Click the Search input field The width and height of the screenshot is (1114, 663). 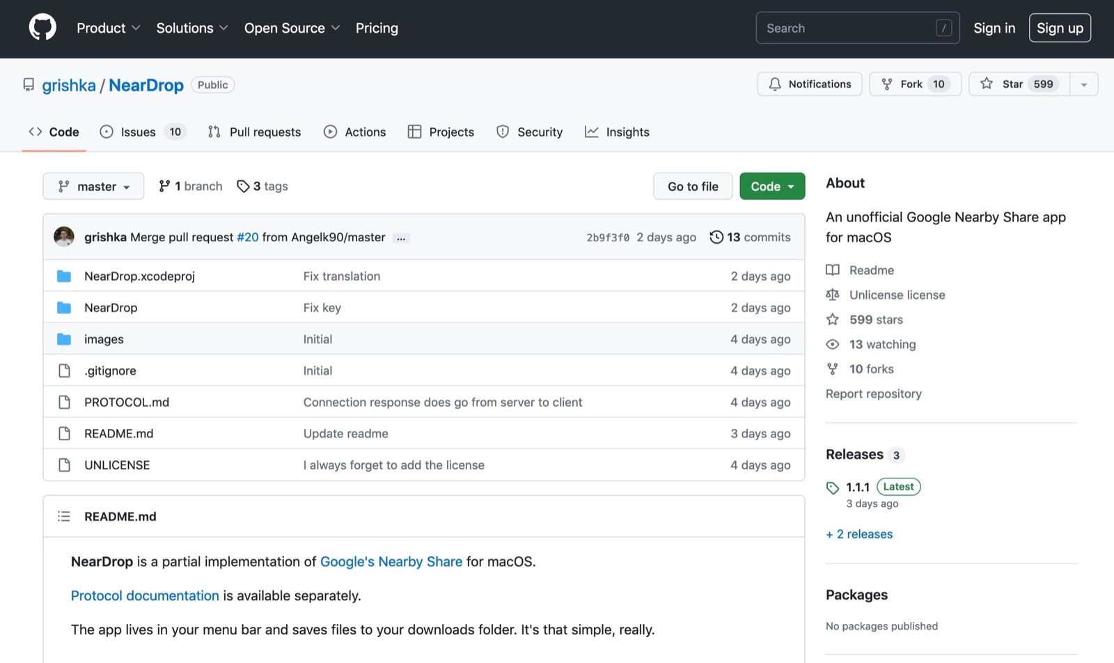point(849,28)
